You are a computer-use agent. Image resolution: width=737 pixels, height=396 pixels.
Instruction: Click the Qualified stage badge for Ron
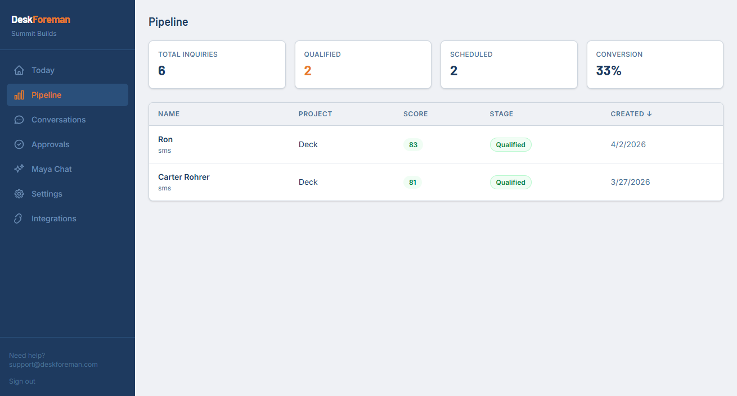click(x=510, y=145)
